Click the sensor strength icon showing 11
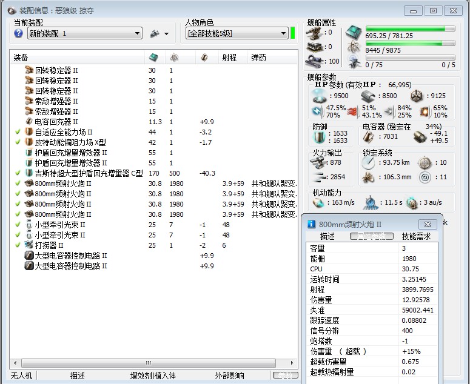Image resolution: width=470 pixels, height=384 pixels. [x=425, y=177]
